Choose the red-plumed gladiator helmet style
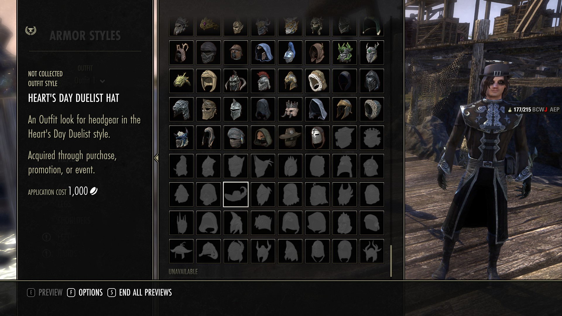562x316 pixels. coord(263,81)
